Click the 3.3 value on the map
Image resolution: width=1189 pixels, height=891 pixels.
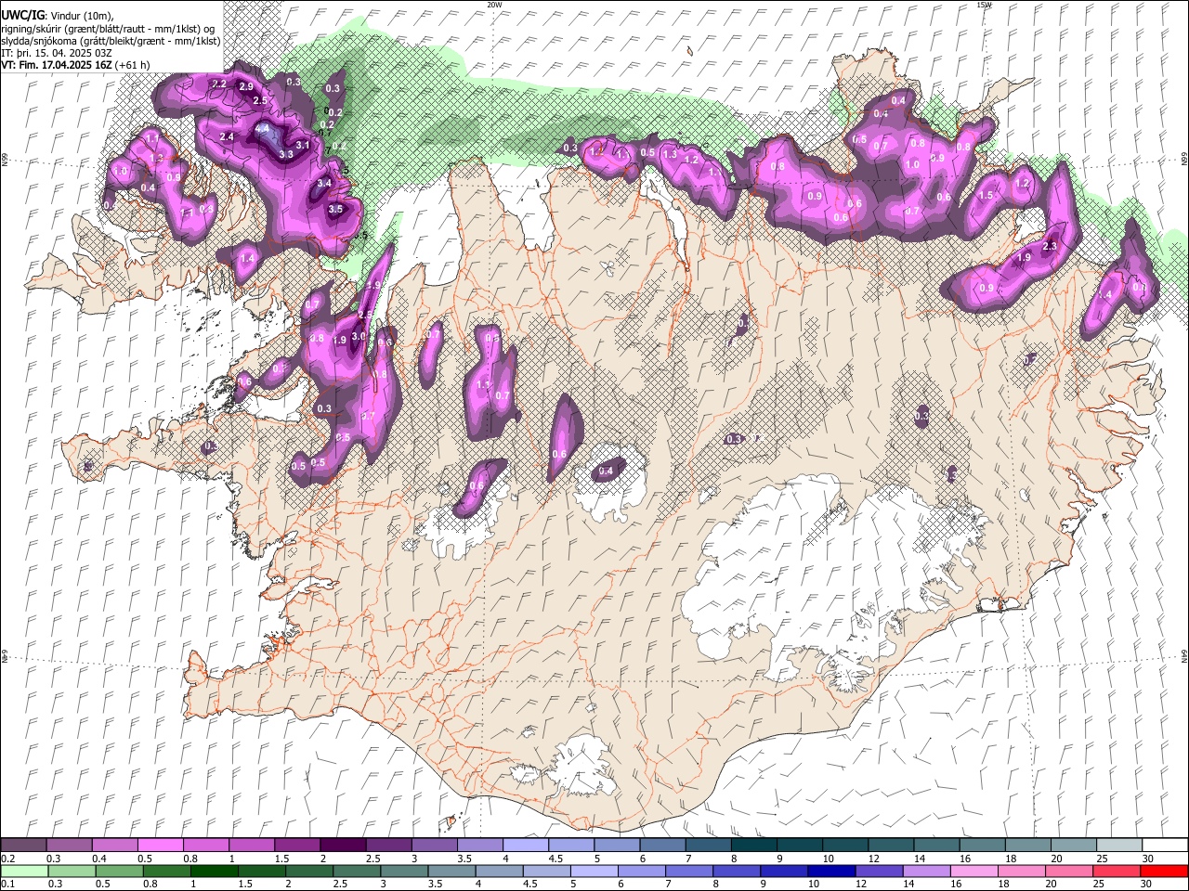286,154
